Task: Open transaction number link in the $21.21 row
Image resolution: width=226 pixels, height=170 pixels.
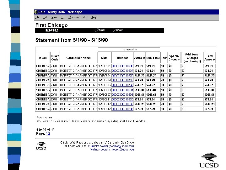Action: (x=122, y=71)
